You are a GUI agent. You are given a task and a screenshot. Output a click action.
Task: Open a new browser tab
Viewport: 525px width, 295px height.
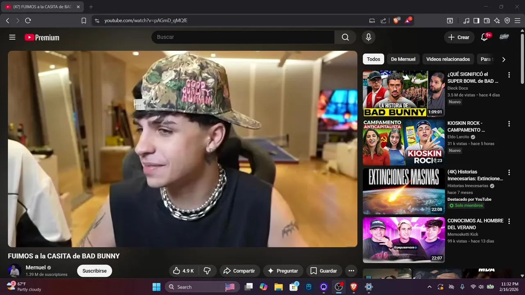click(x=91, y=7)
